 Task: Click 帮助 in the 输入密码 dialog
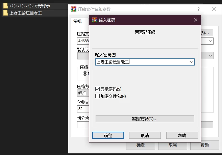click(x=182, y=135)
